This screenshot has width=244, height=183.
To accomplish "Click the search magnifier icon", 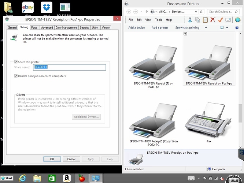I will 236,12.
